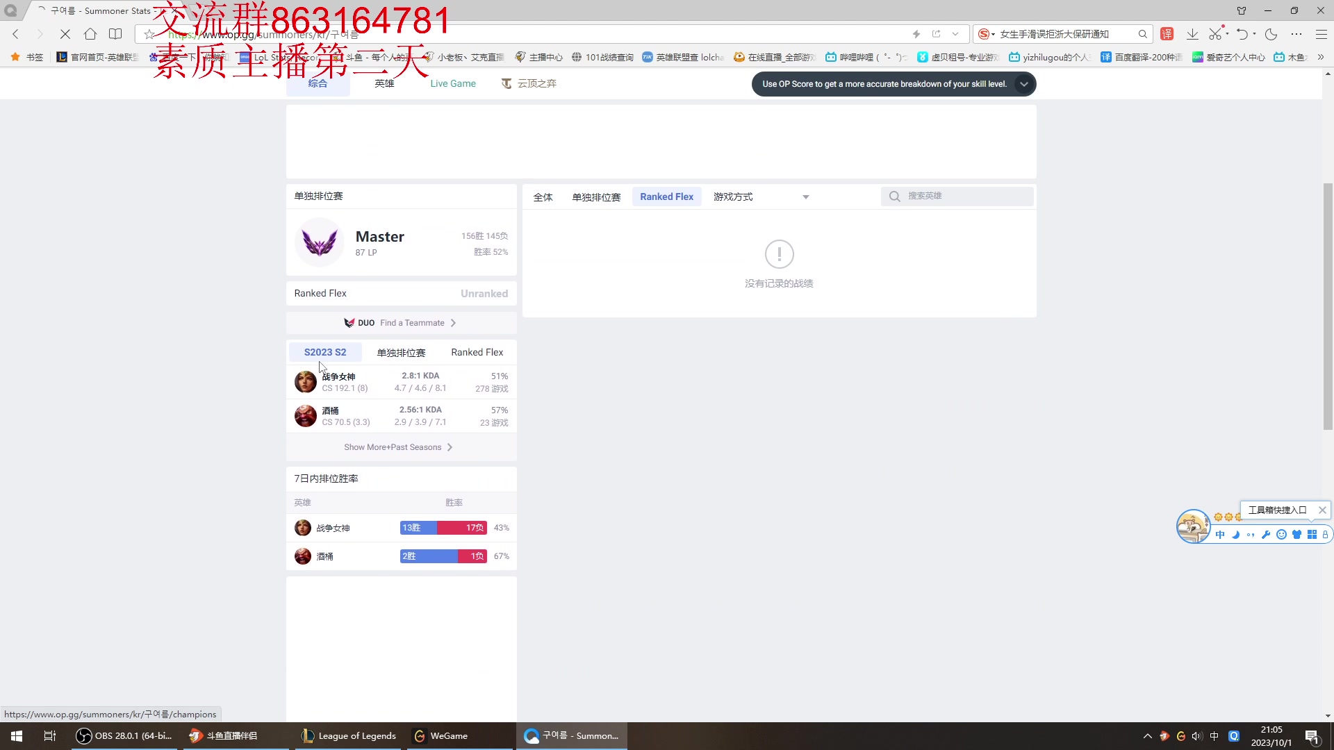Switch to the Live Game tab
This screenshot has height=750, width=1334.
point(453,83)
